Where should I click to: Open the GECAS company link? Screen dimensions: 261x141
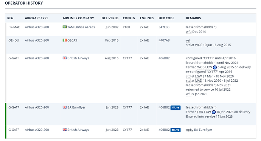coord(72,40)
